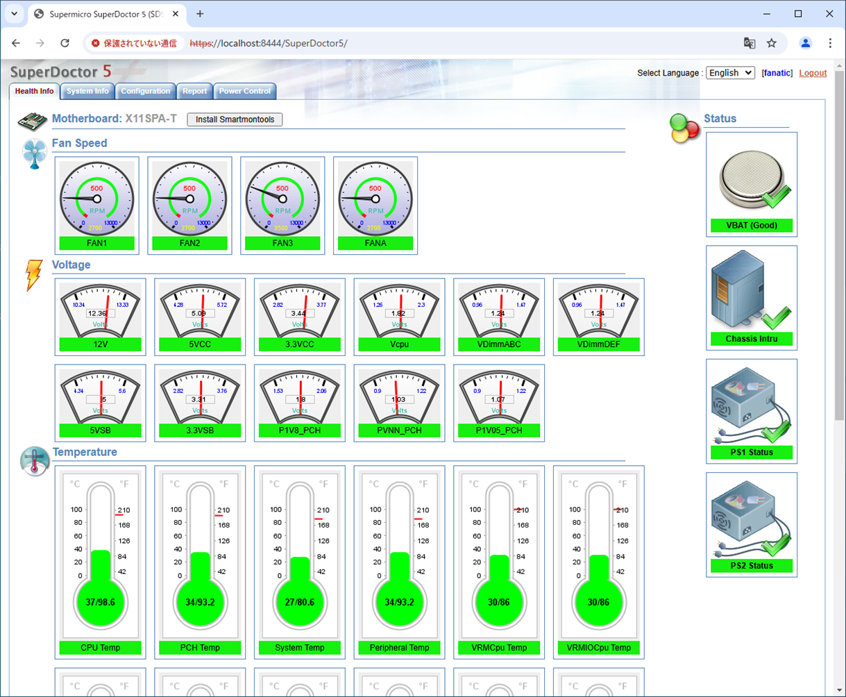This screenshot has height=697, width=846.
Task: Click the Motherboard X11SPA-T label
Action: (115, 119)
